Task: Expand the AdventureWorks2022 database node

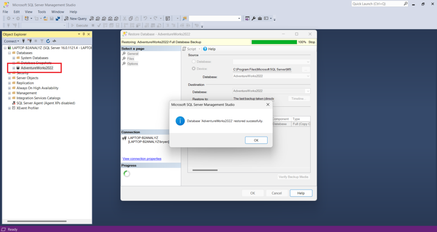Action: point(14,68)
